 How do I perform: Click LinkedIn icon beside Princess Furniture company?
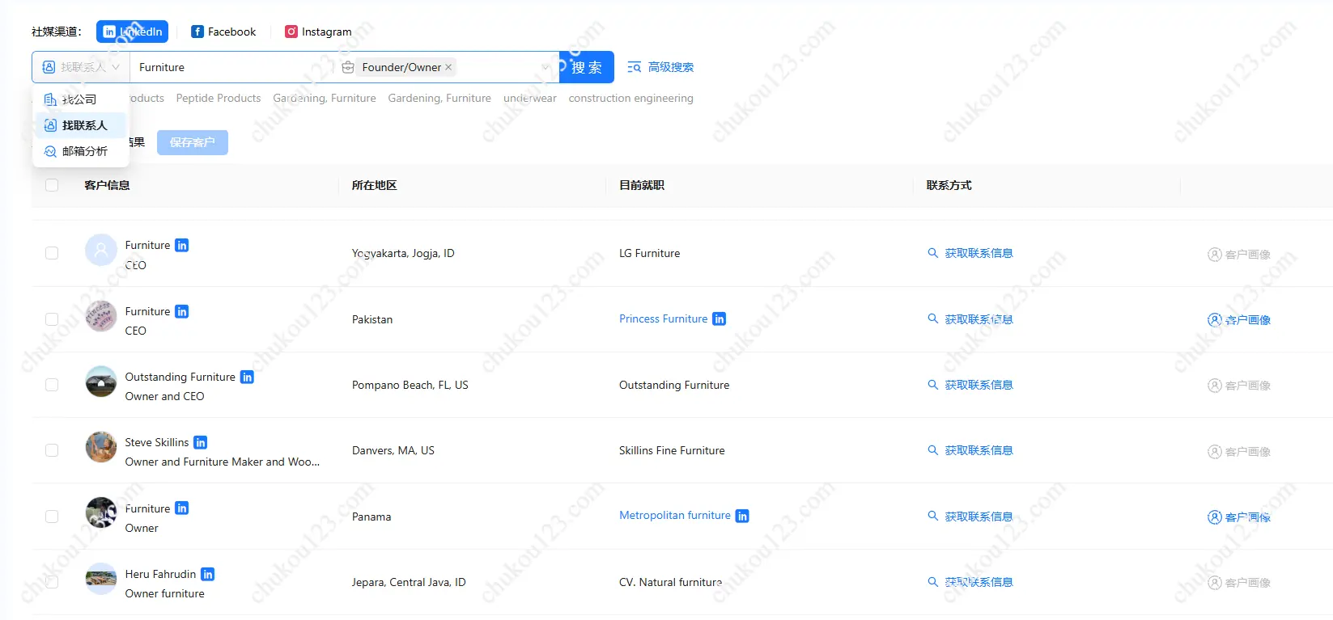click(x=719, y=319)
